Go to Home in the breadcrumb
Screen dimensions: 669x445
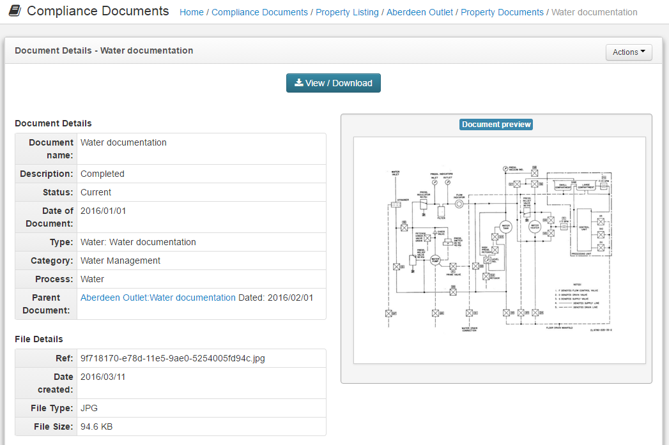[192, 12]
